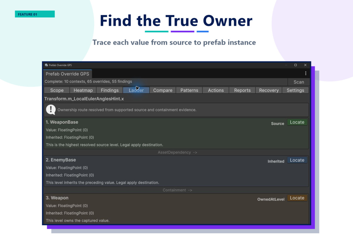This screenshot has width=353, height=235.
Task: Minimize the Prefab Override GPS window
Action: point(286,65)
